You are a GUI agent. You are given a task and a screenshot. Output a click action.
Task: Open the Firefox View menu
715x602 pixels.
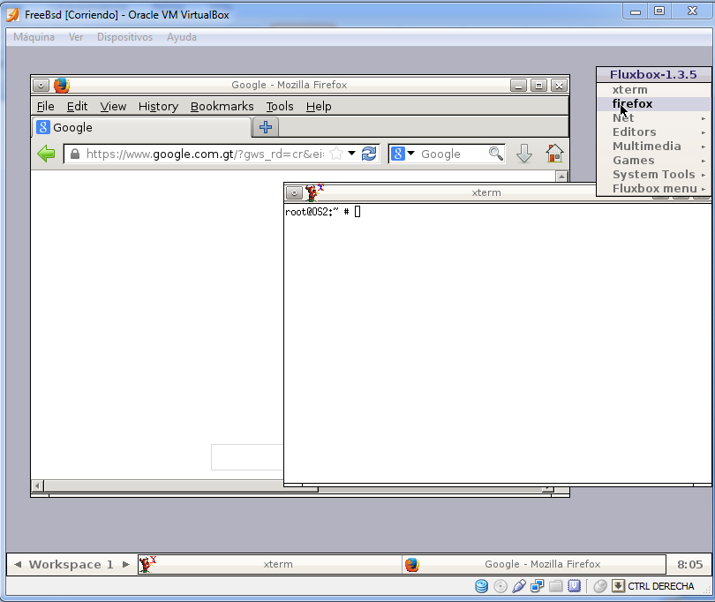tap(113, 106)
